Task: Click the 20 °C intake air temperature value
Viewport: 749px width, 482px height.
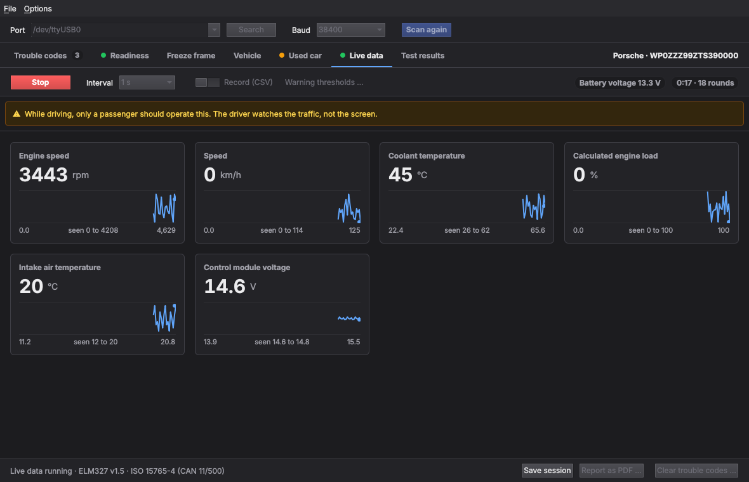Action: [x=39, y=286]
